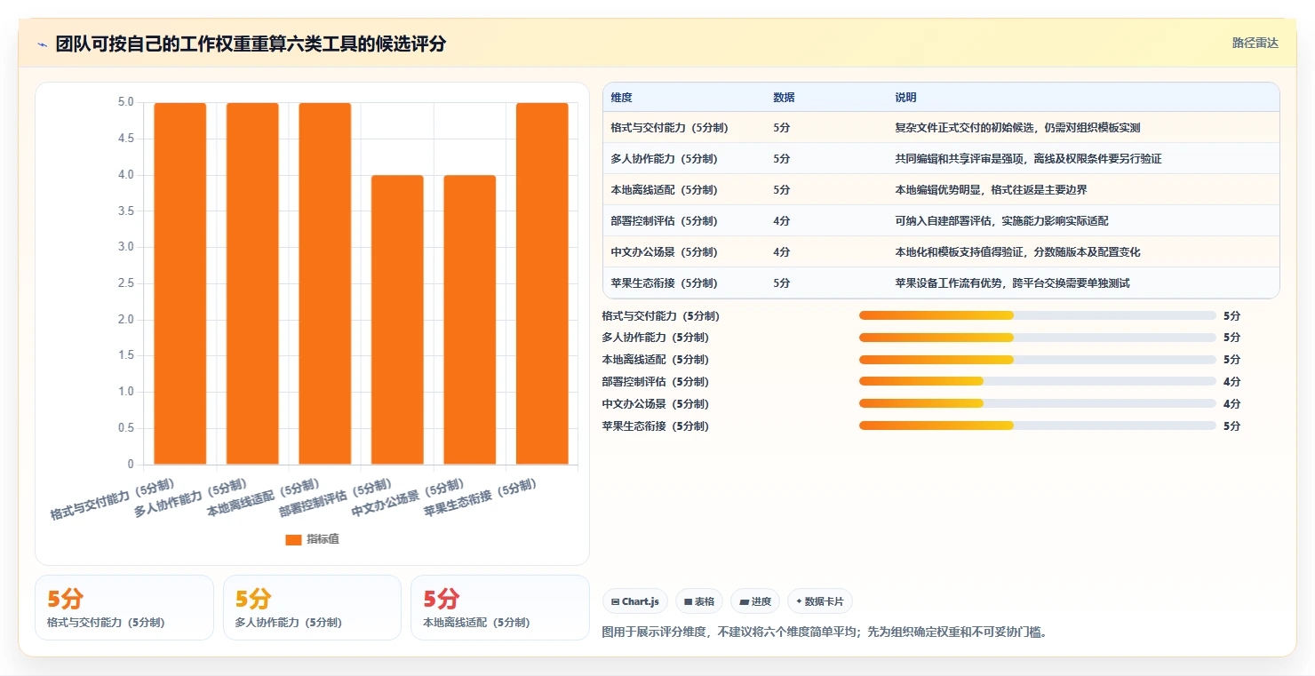Image resolution: width=1315 pixels, height=676 pixels.
Task: Click the 说明 column header
Action: tap(905, 98)
